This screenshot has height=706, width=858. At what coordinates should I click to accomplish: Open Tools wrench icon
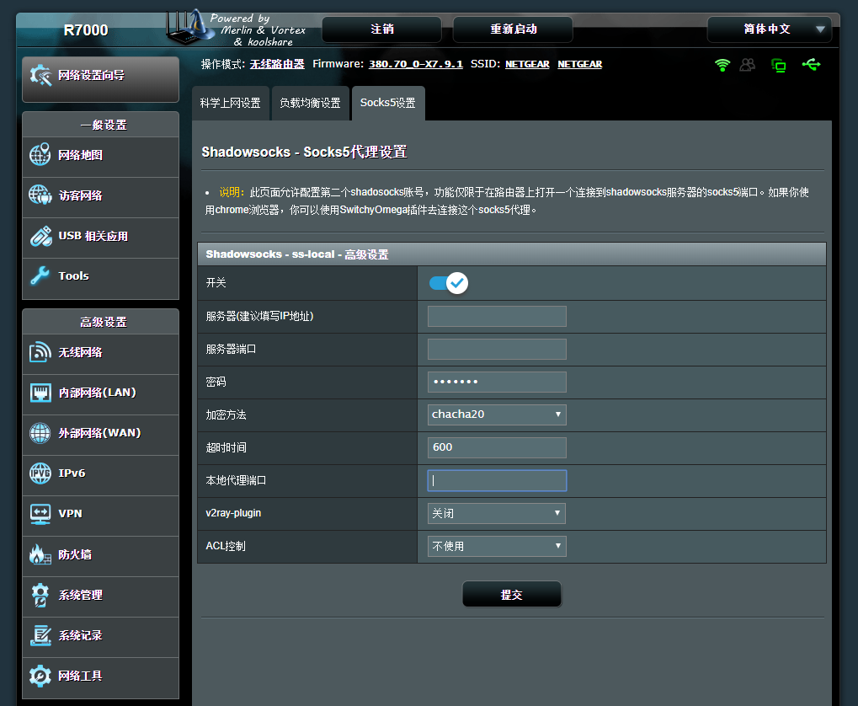(x=40, y=276)
